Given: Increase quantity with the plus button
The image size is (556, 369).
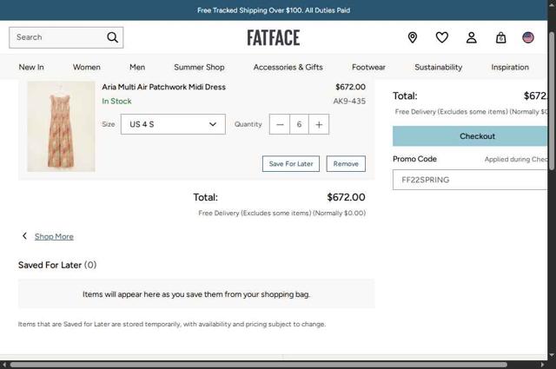Looking at the screenshot, I should pyautogui.click(x=319, y=124).
